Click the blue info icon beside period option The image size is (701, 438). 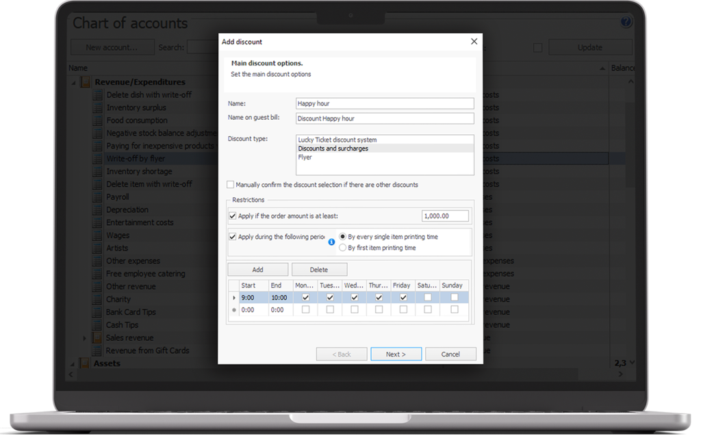point(332,242)
